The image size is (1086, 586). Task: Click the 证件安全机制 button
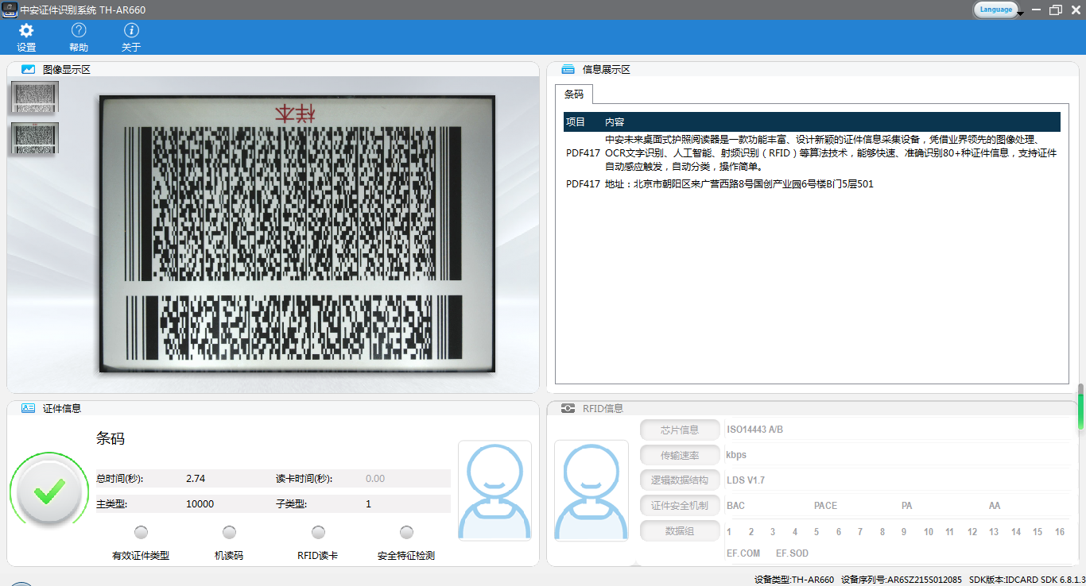(x=680, y=506)
